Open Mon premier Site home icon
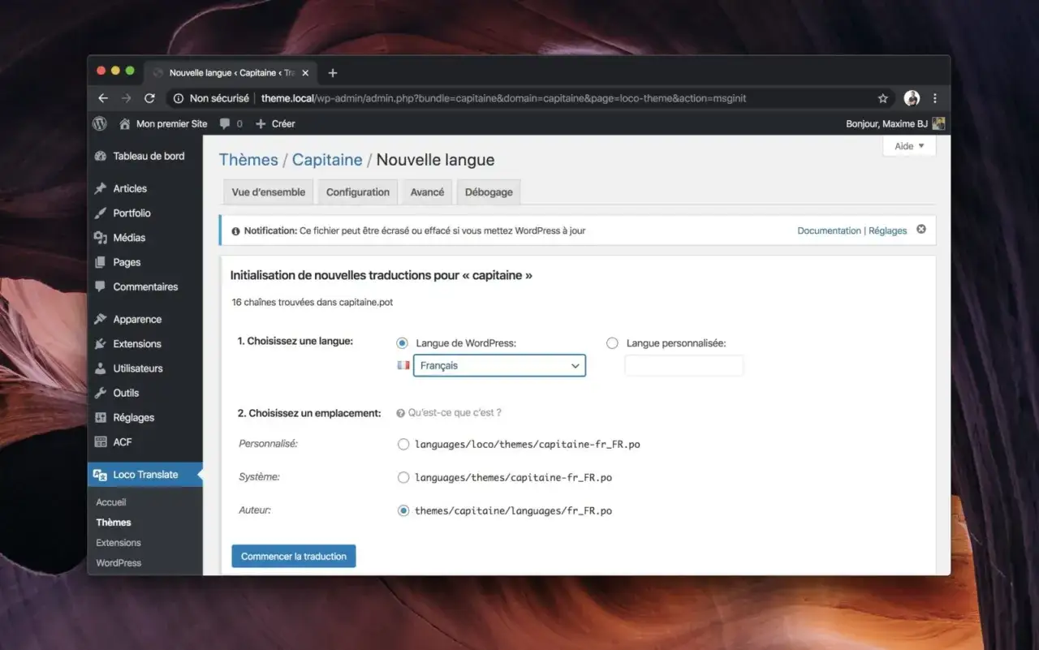This screenshot has height=650, width=1039. (124, 123)
